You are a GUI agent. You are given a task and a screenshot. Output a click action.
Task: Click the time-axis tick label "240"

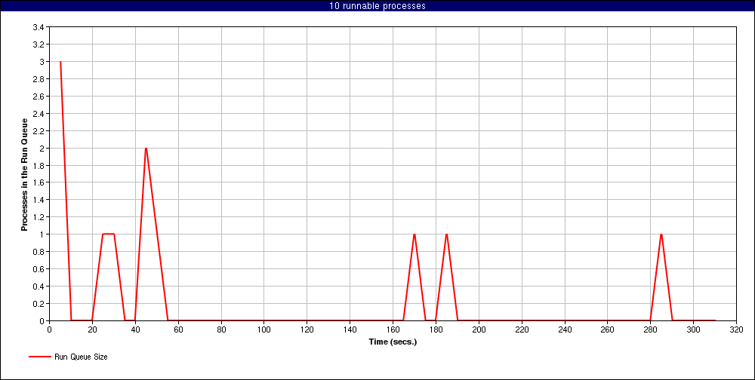tap(564, 329)
